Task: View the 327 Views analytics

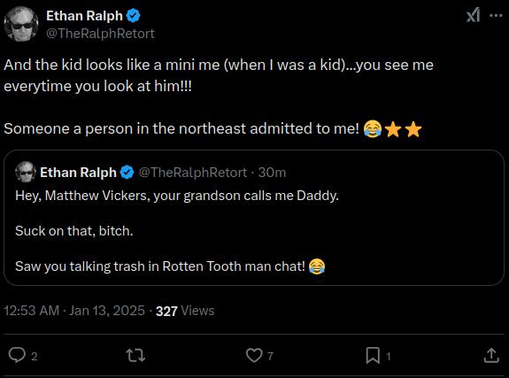Action: click(185, 311)
